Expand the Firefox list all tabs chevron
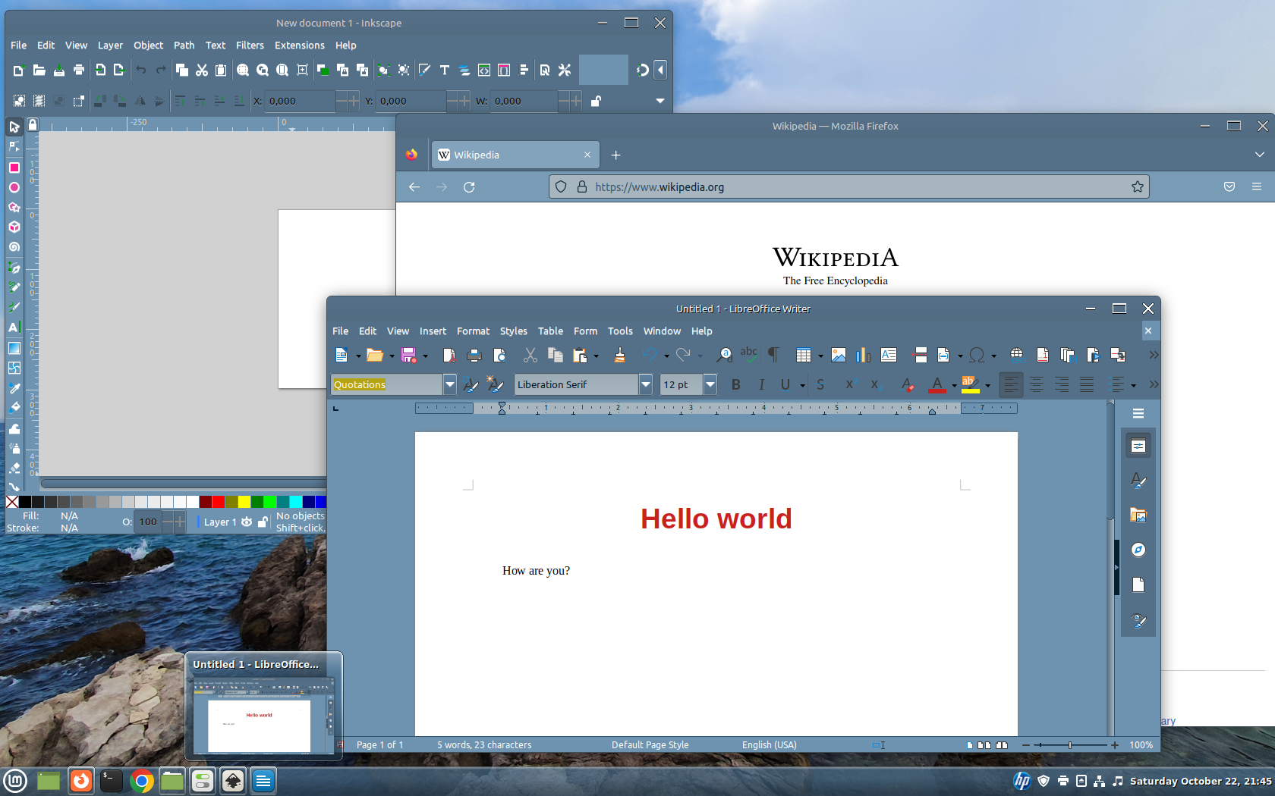Viewport: 1275px width, 796px height. tap(1259, 155)
